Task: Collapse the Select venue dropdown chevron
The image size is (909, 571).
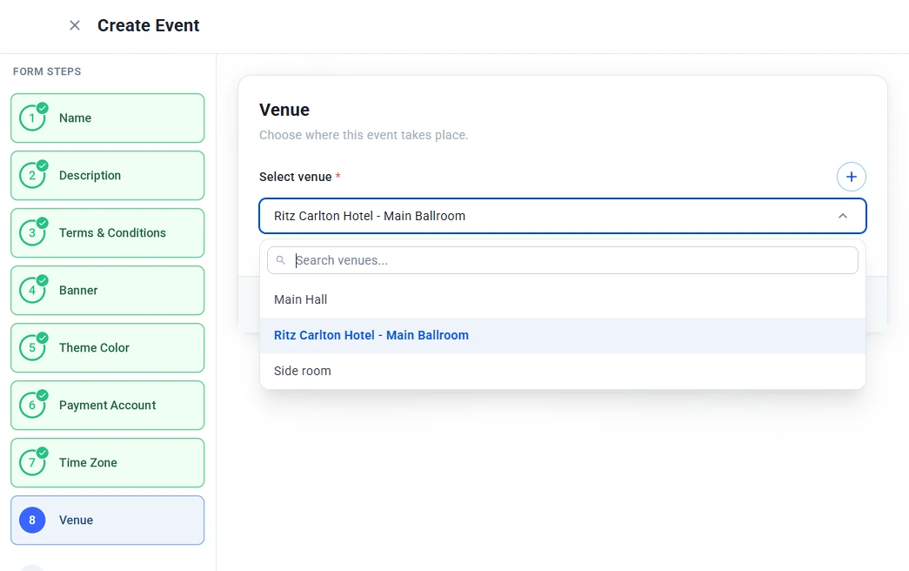Action: [842, 216]
